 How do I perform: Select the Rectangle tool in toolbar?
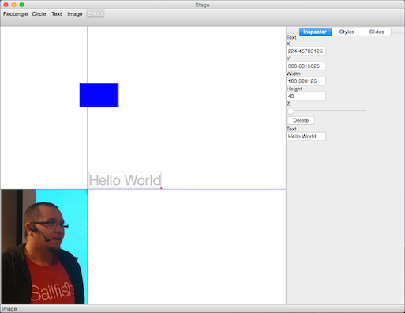pyautogui.click(x=15, y=14)
